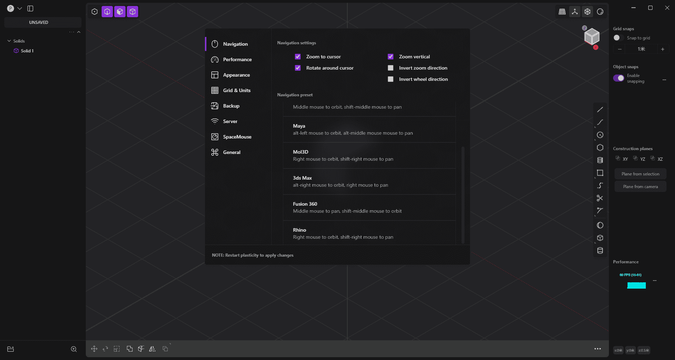Screen dimensions: 675x360
Task: Select Solid 1 in the outliner
Action: (27, 51)
